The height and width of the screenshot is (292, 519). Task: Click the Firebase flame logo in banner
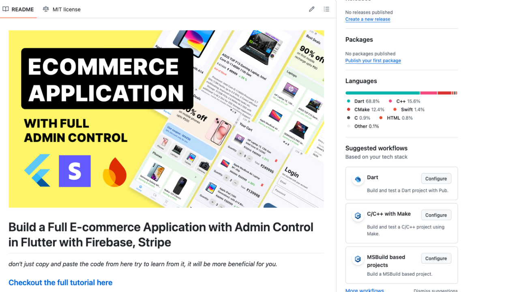point(114,172)
